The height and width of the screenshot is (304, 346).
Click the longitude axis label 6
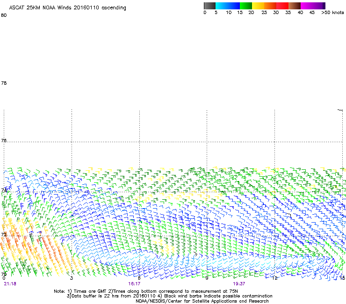139,278
